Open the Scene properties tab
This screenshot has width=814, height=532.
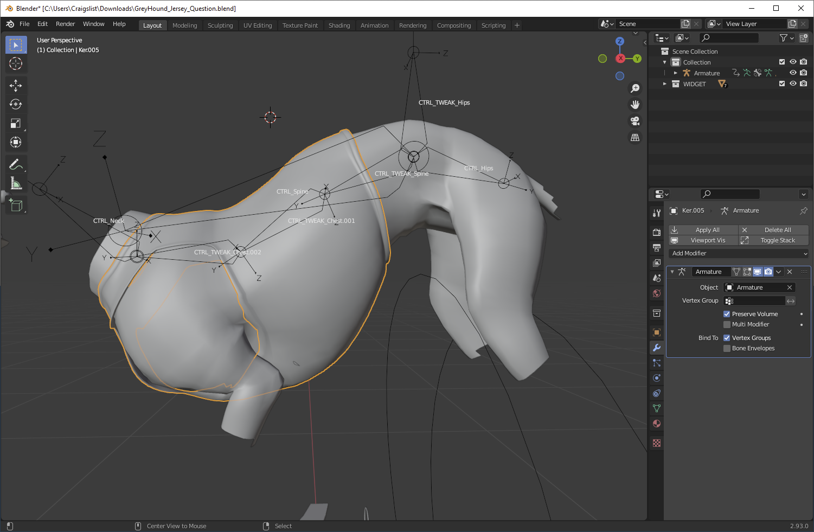point(657,278)
